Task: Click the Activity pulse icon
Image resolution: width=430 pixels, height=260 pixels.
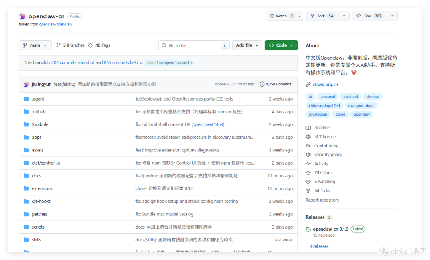Action: click(x=308, y=164)
